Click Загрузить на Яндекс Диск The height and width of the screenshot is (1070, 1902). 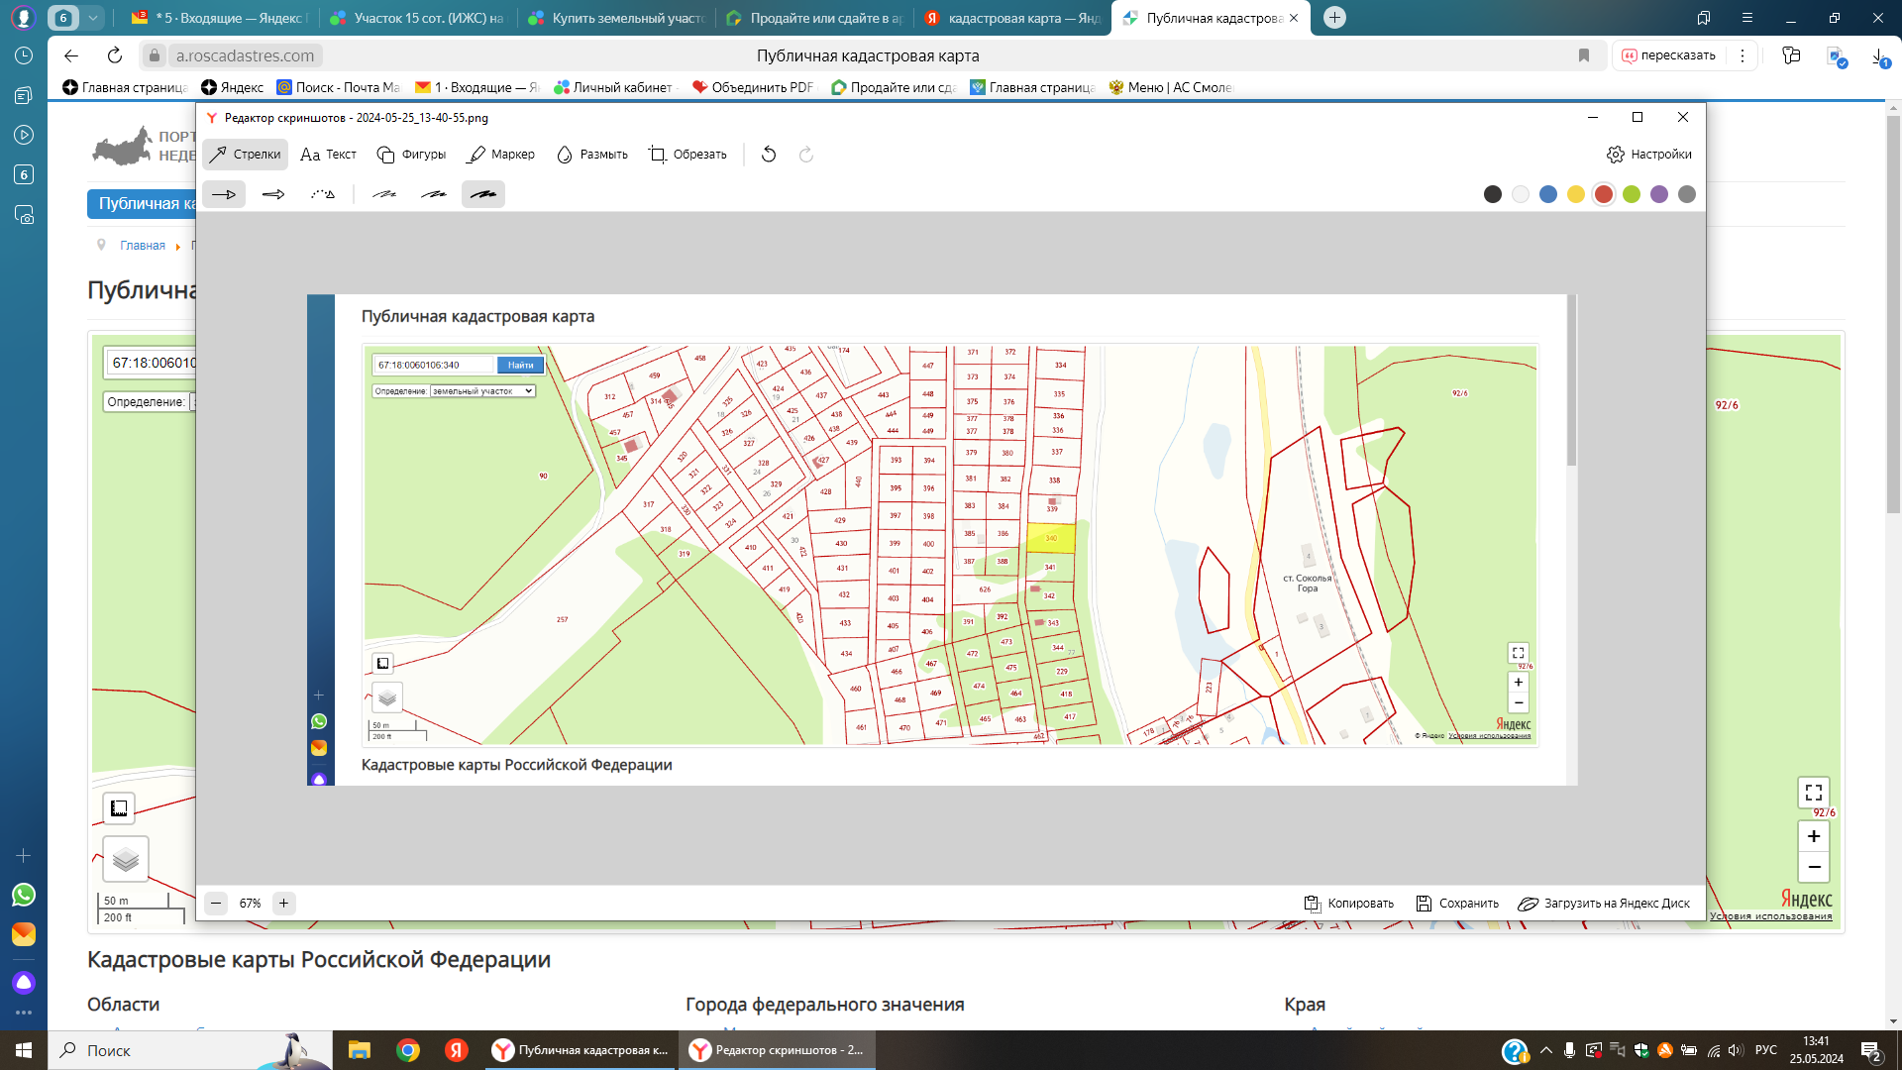(1604, 904)
